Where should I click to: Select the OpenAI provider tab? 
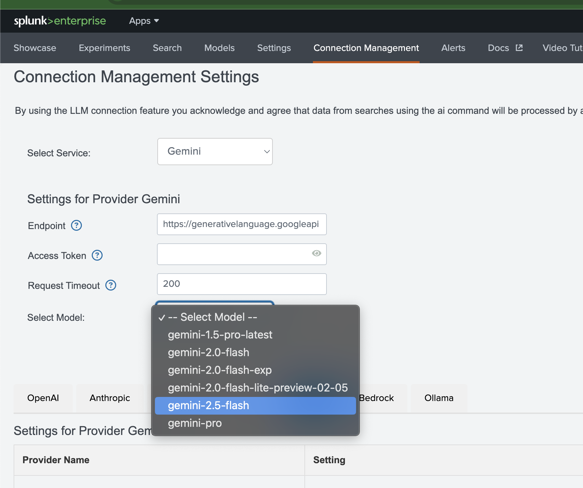43,398
